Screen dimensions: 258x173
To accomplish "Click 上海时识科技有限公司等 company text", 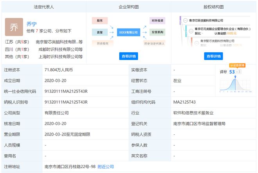I will [x=61, y=57].
